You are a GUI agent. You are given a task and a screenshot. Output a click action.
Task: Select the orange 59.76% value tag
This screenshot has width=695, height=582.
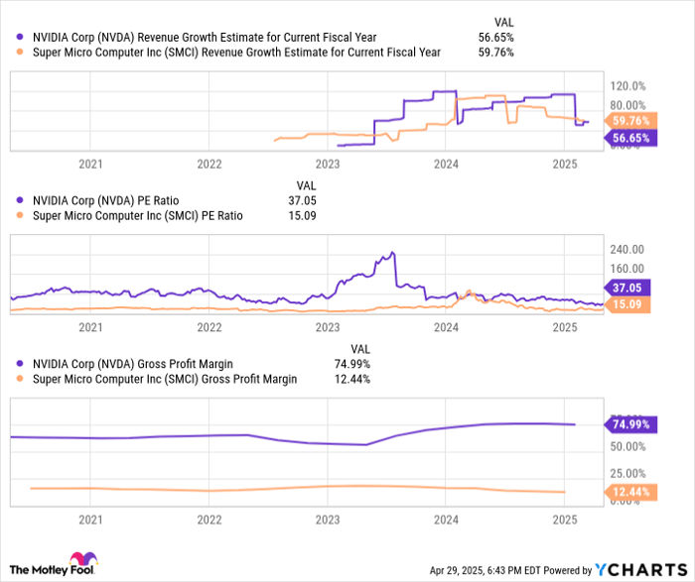tap(630, 120)
